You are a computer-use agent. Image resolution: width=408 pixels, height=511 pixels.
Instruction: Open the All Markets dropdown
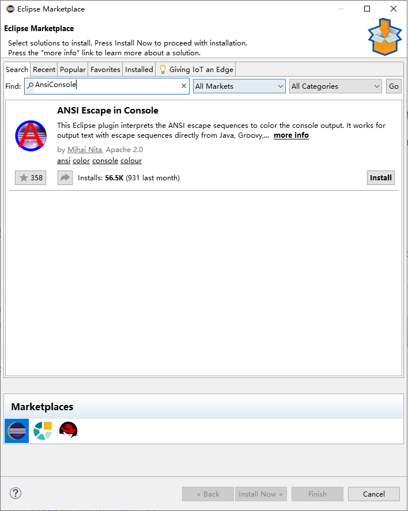pos(239,86)
